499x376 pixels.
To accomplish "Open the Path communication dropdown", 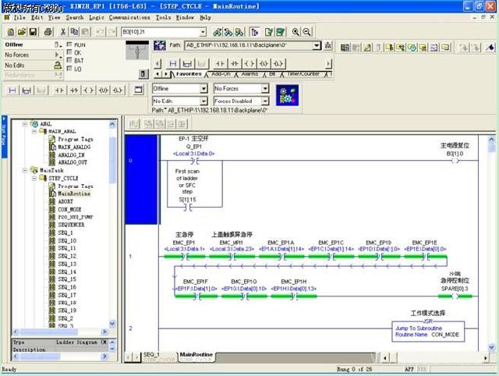I will coord(317,46).
